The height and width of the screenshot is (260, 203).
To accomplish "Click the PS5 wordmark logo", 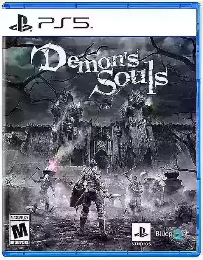I will [64, 23].
